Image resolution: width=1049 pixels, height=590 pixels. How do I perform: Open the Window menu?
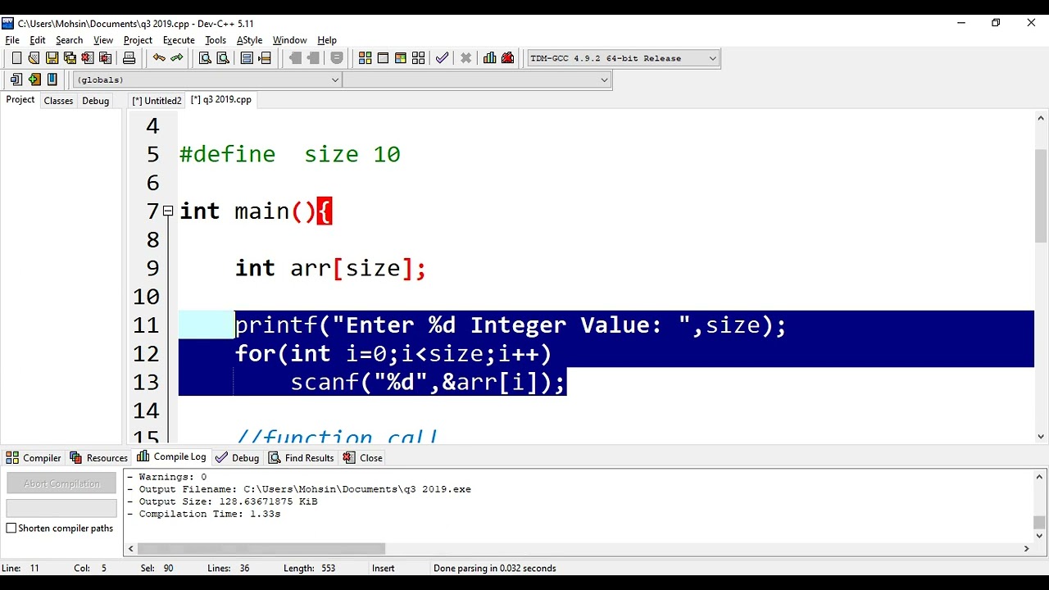pos(289,40)
